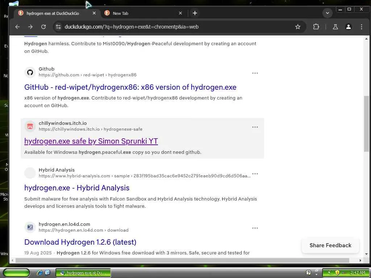
Task: Expand the tab search dropdown arrow
Action: pos(328,13)
